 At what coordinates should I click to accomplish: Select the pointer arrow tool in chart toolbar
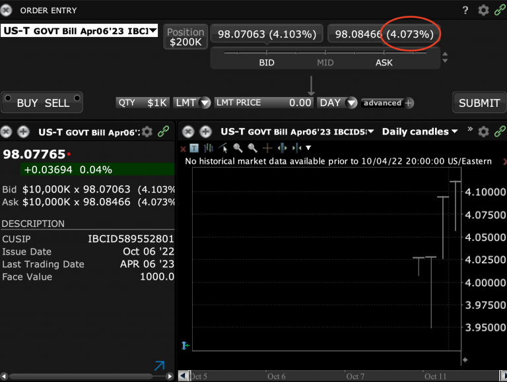click(223, 148)
